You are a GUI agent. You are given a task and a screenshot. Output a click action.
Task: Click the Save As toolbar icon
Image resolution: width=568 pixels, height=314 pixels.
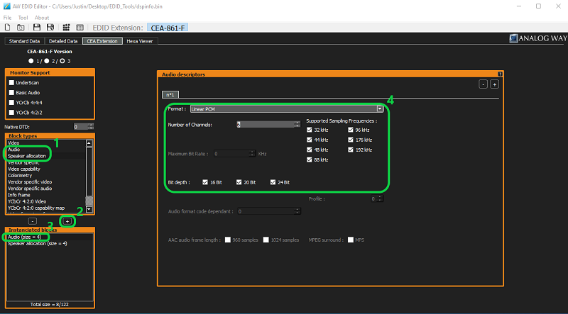pos(50,28)
